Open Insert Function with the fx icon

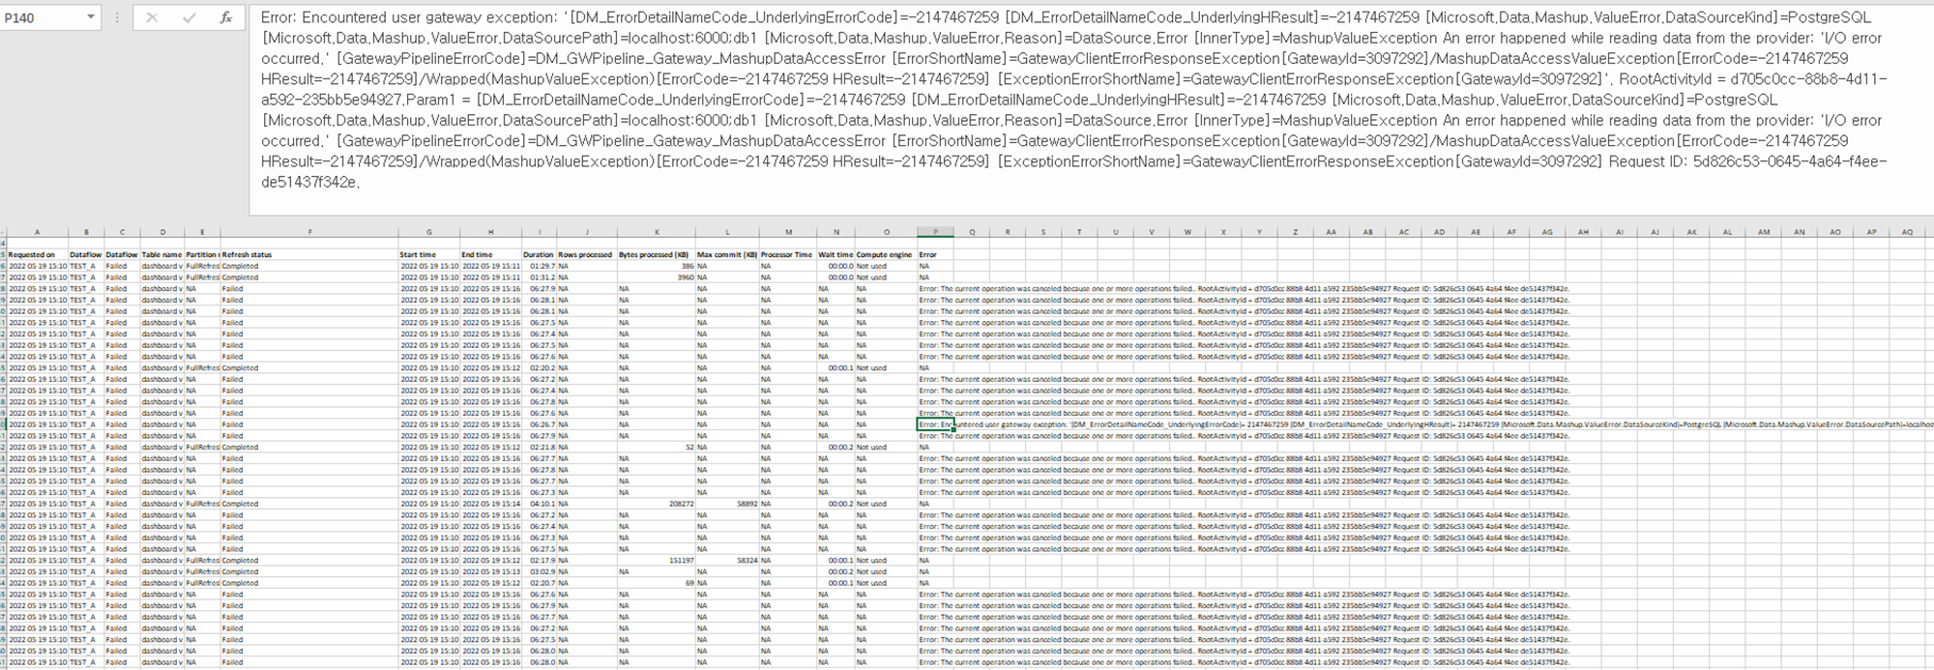click(225, 17)
